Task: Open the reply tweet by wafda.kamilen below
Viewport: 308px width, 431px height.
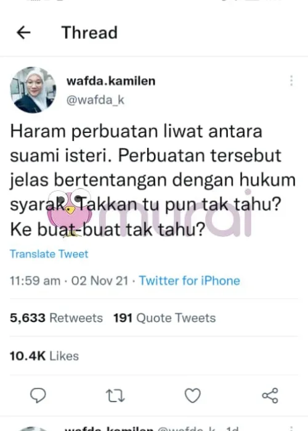Action: (x=154, y=427)
